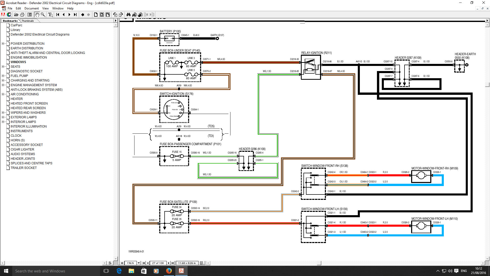Click the Search binoculars-with-pages icon
This screenshot has height=276, width=490.
point(134,15)
